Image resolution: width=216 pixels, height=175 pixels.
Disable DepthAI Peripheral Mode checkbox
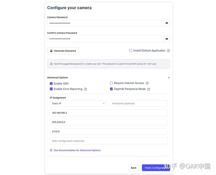click(x=111, y=89)
